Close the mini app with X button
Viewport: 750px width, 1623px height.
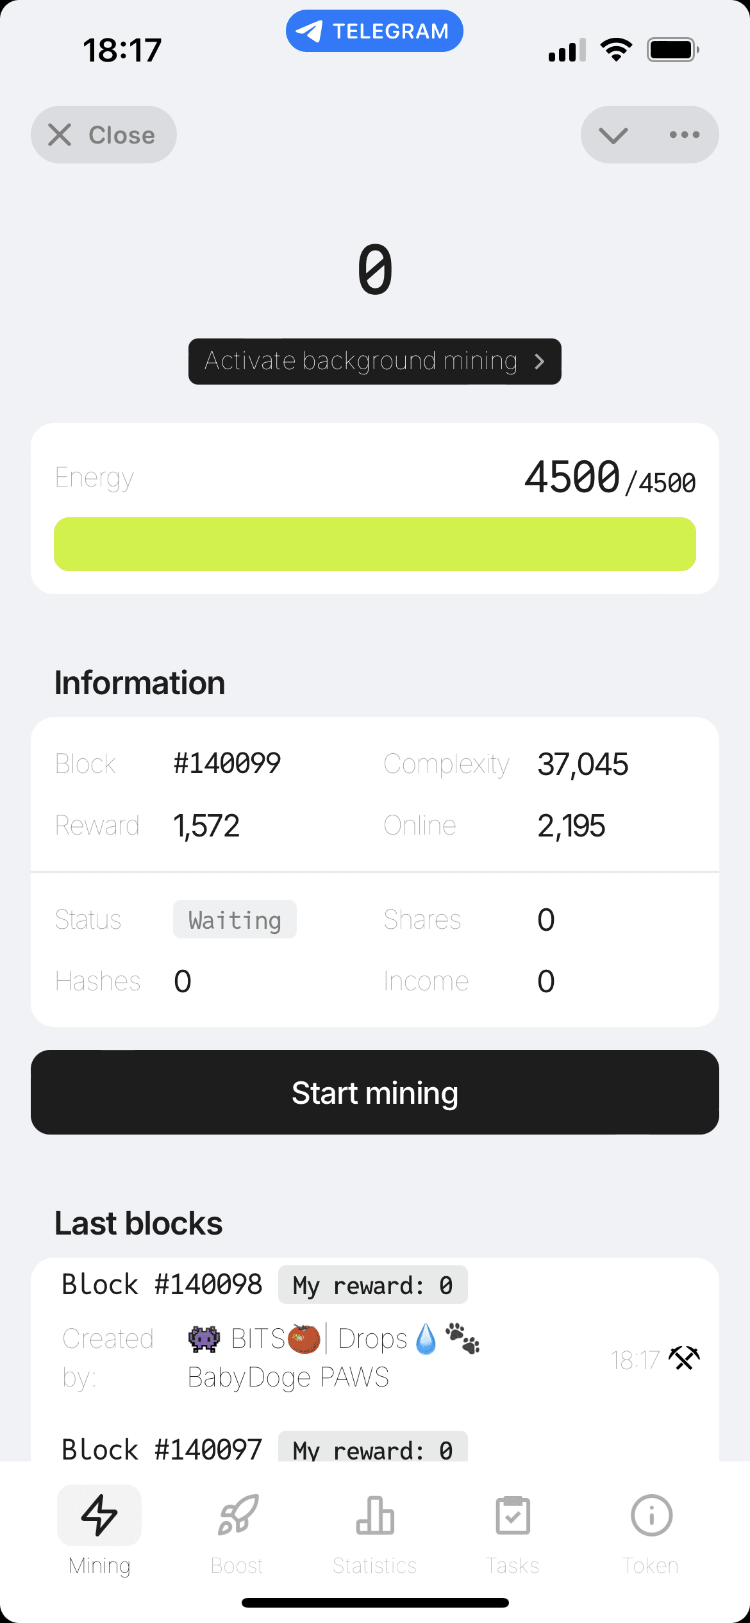point(104,135)
